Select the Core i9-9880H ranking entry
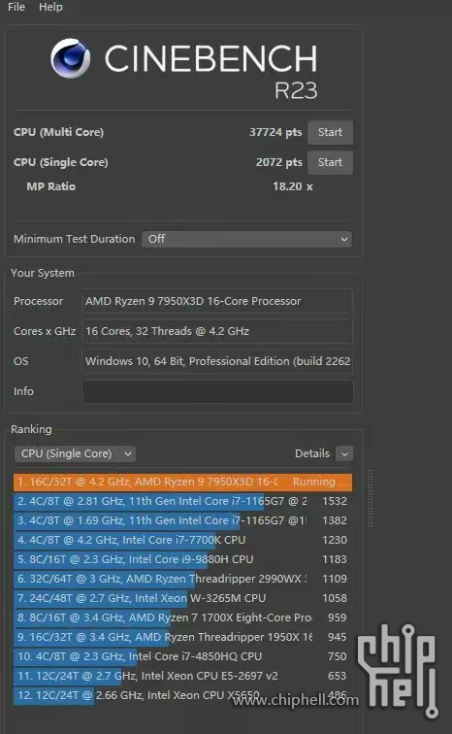This screenshot has height=734, width=452. 182,559
